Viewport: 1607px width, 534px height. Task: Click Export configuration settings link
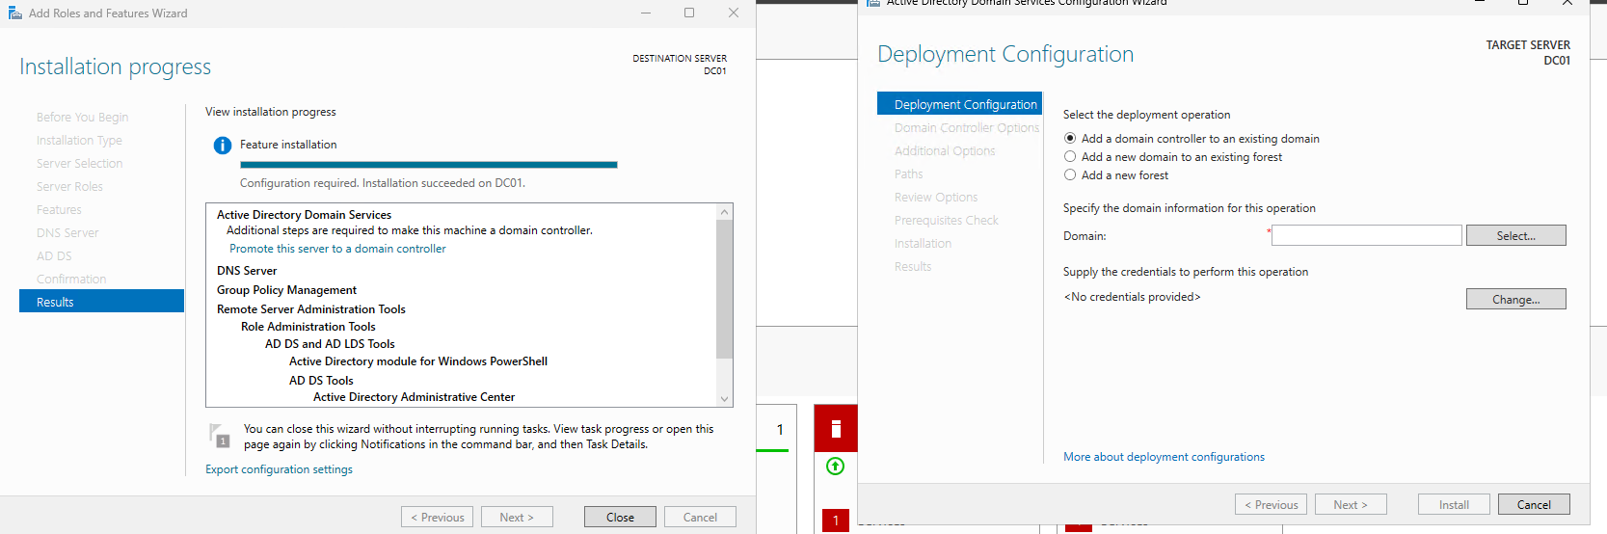[x=279, y=469]
